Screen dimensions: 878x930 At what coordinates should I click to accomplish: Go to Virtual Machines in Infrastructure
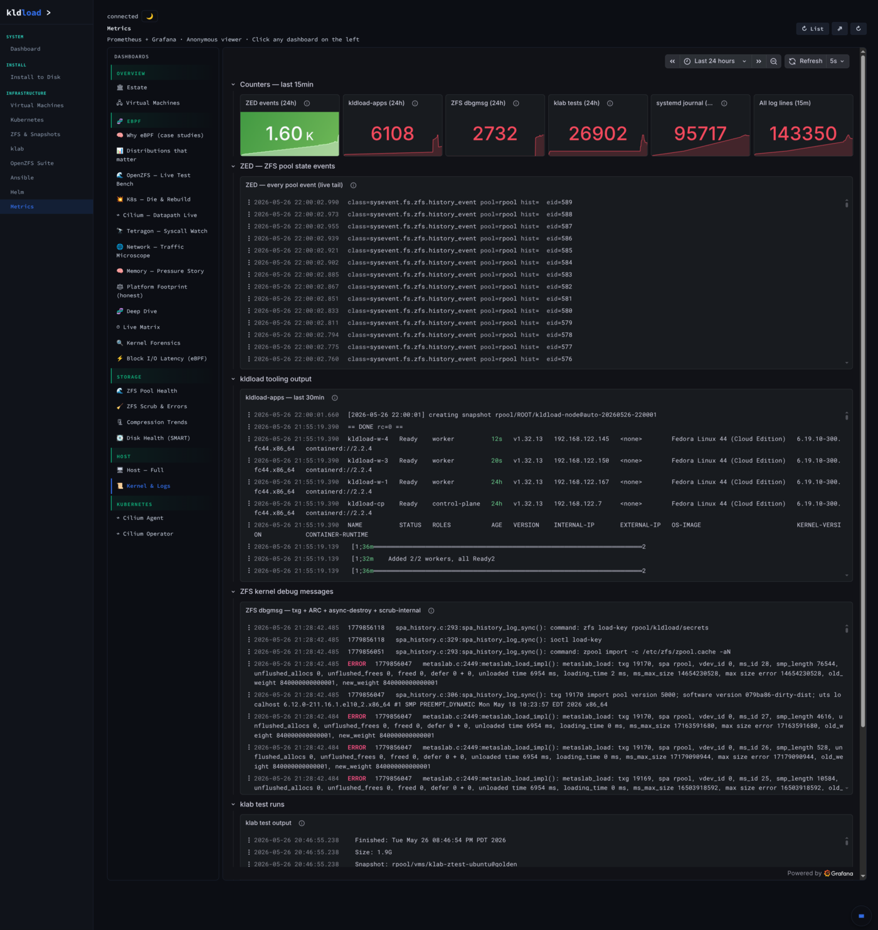point(36,105)
